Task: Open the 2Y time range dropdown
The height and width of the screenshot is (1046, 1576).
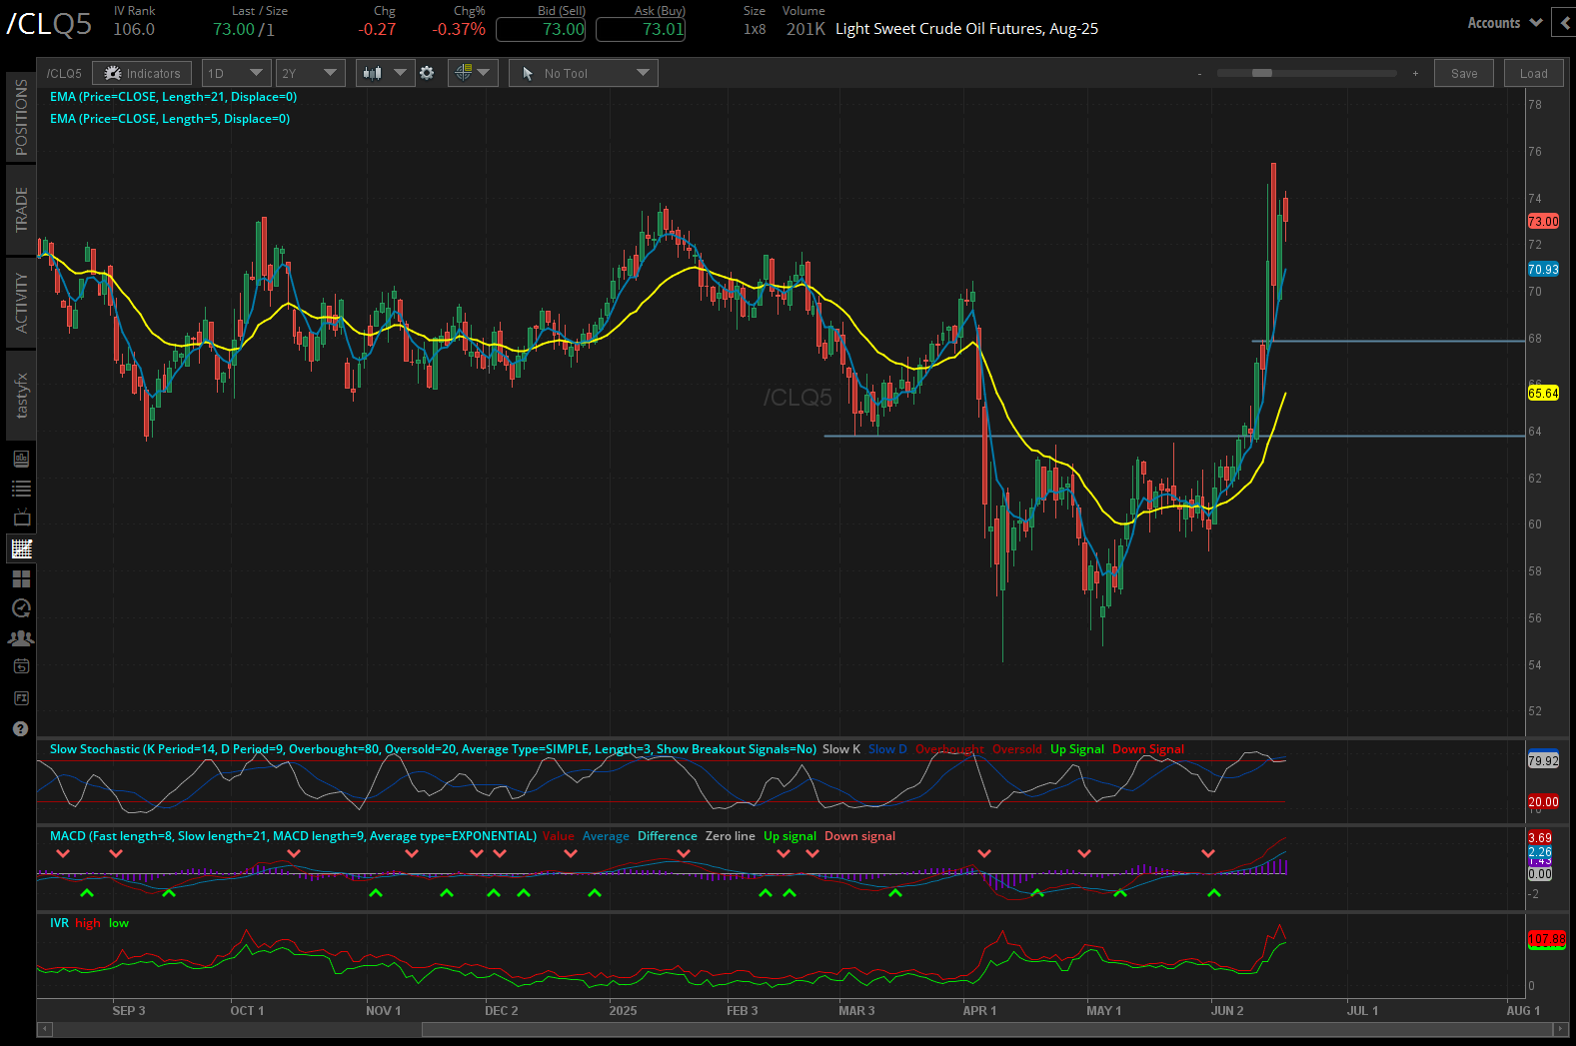Action: pyautogui.click(x=310, y=73)
